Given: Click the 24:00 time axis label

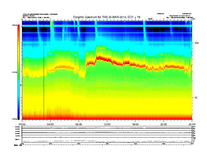Looking at the screenshot, I should click(x=192, y=124).
